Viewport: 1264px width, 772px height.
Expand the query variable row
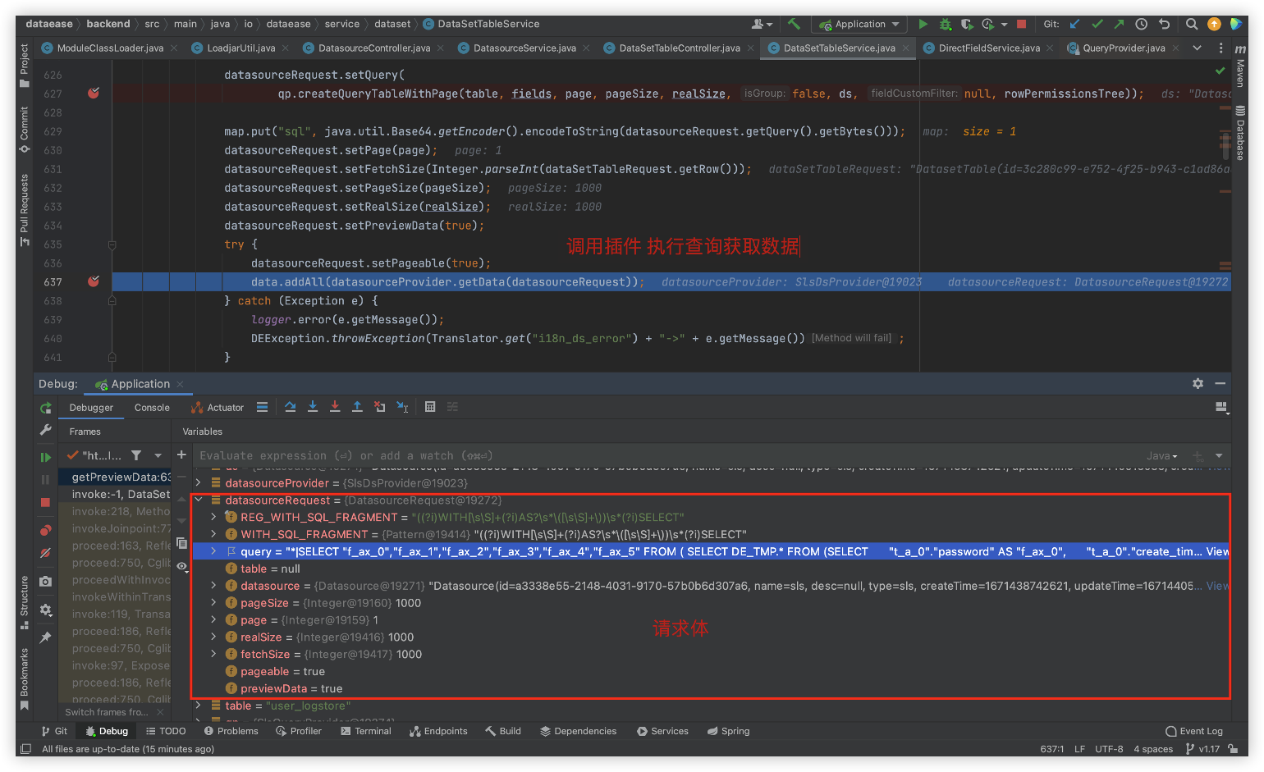213,551
